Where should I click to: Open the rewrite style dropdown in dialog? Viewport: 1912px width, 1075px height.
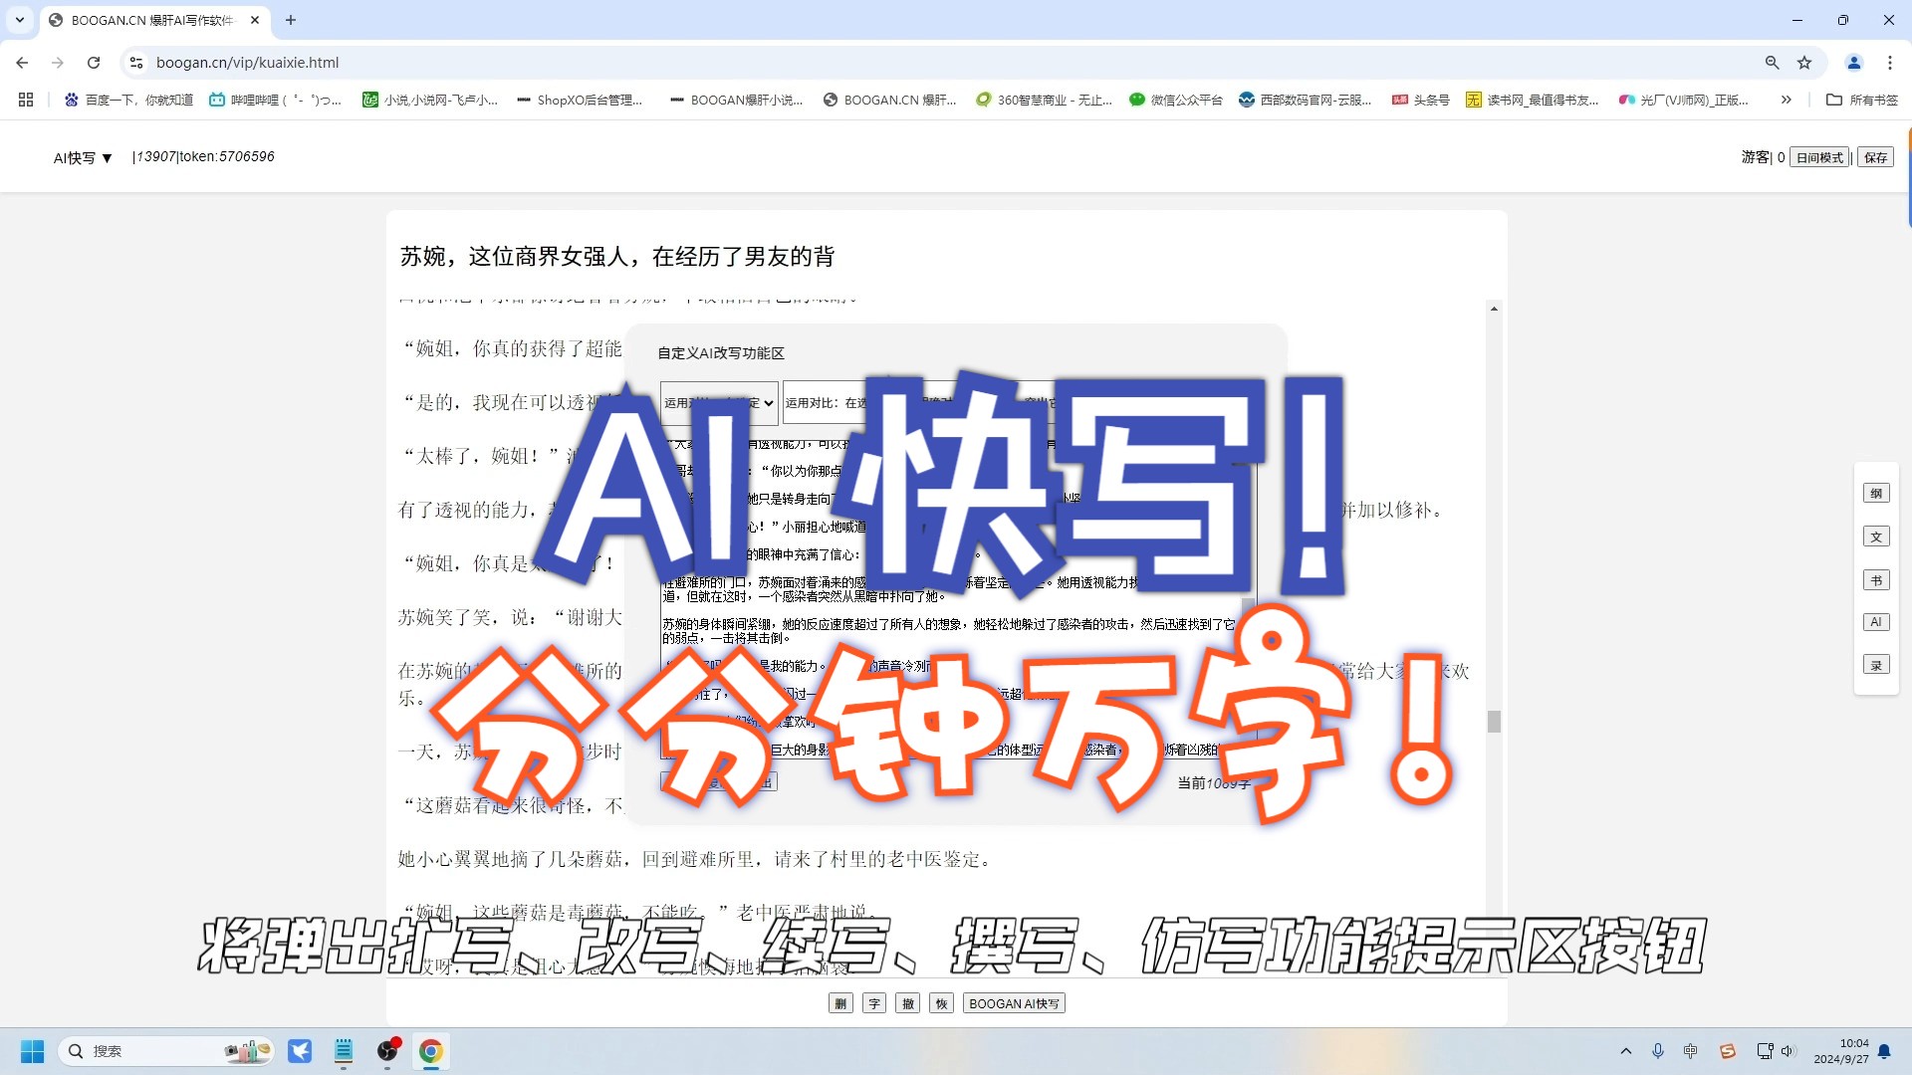point(719,403)
